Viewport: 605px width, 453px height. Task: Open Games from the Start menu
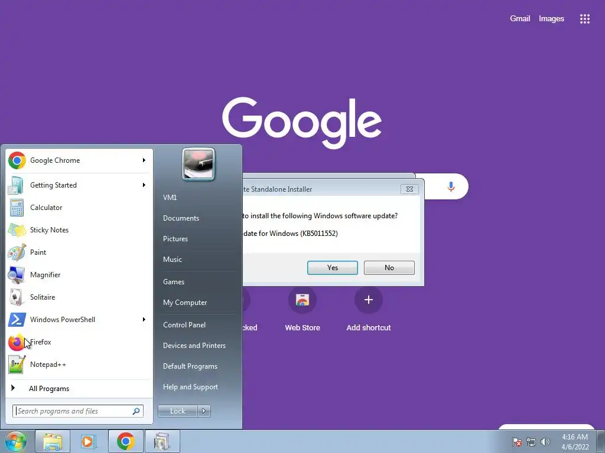(x=174, y=282)
